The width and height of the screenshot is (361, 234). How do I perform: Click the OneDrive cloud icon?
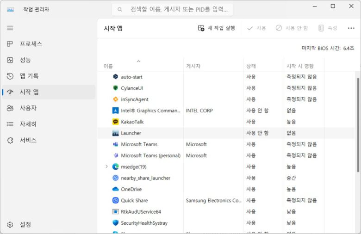[116, 189]
